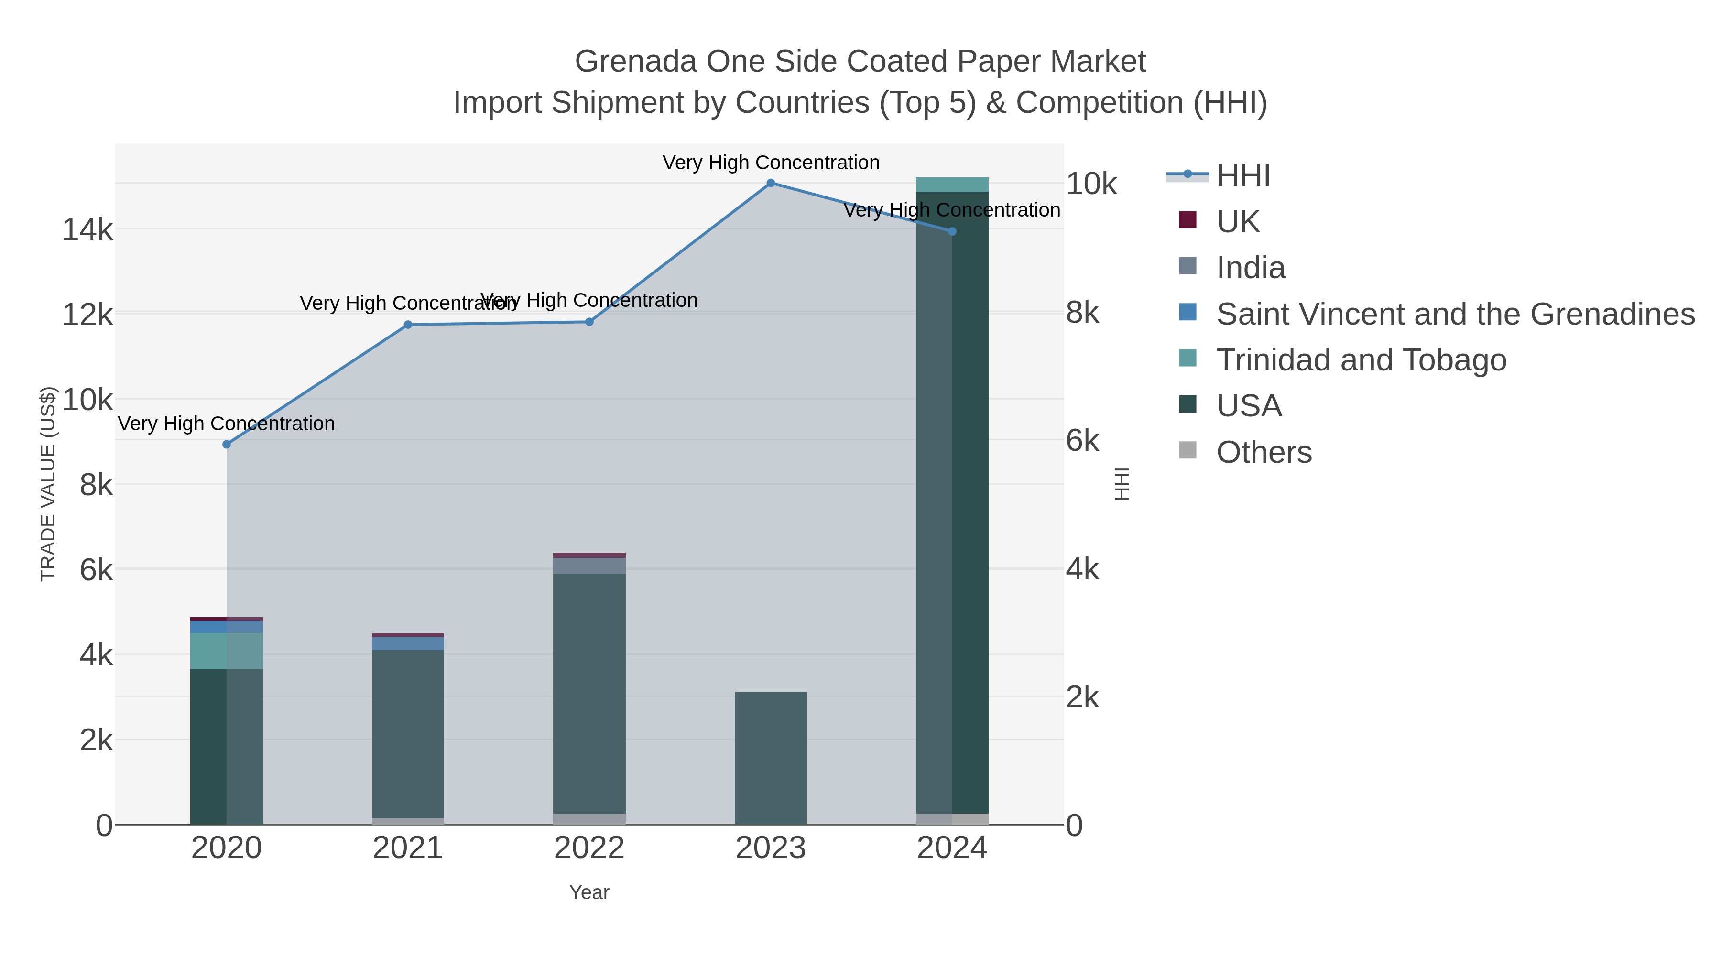Toggle USA series in legend
The image size is (1721, 968).
(1230, 405)
